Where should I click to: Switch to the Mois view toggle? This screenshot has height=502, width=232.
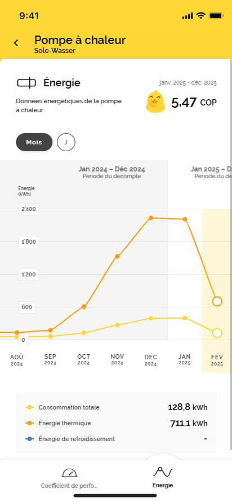click(34, 142)
